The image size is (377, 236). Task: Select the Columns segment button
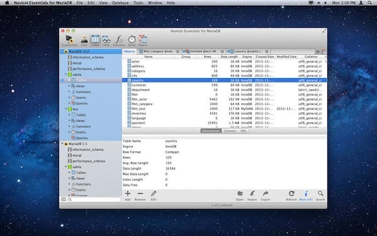229,131
